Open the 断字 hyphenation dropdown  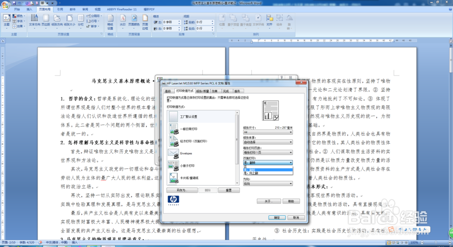coord(92,26)
